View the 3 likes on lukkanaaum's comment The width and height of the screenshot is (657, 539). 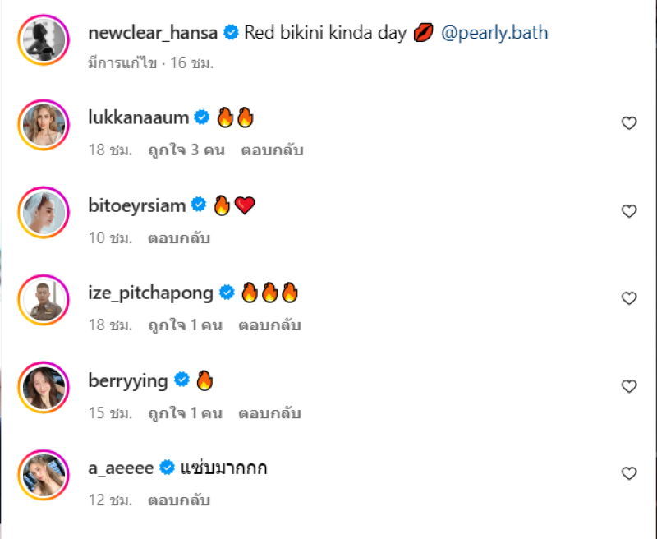point(184,151)
